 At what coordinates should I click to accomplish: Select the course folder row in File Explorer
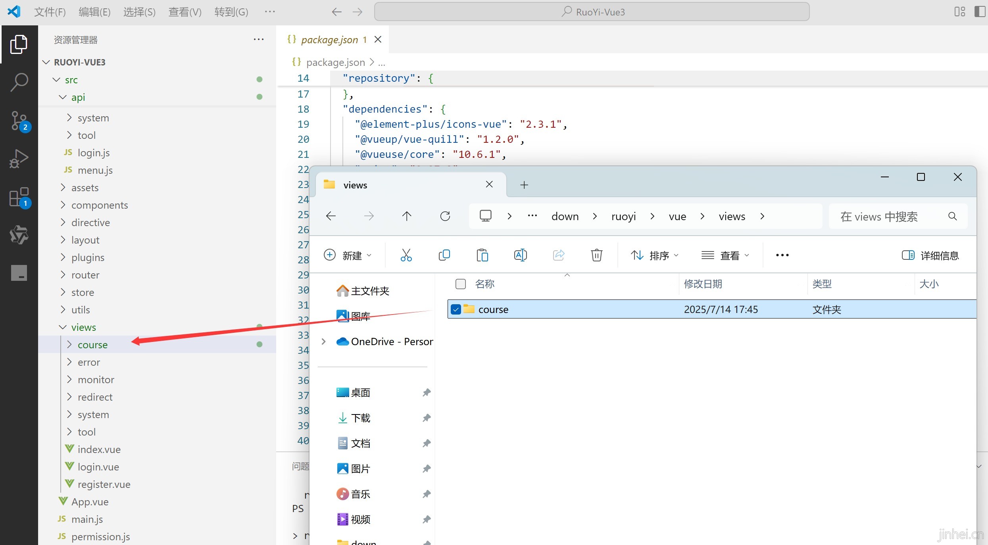pos(712,309)
